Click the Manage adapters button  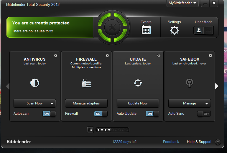(86, 103)
